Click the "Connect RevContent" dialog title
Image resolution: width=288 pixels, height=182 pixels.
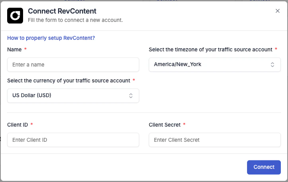pos(62,11)
